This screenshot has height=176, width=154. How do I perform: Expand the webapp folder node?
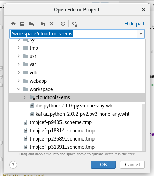[x=19, y=81]
